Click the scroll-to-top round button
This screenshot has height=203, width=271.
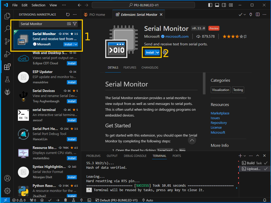tap(192, 140)
